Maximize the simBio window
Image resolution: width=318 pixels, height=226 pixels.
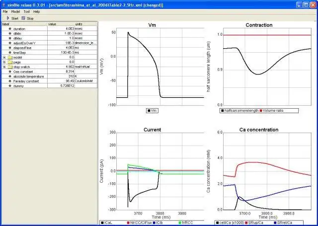[x=306, y=4]
